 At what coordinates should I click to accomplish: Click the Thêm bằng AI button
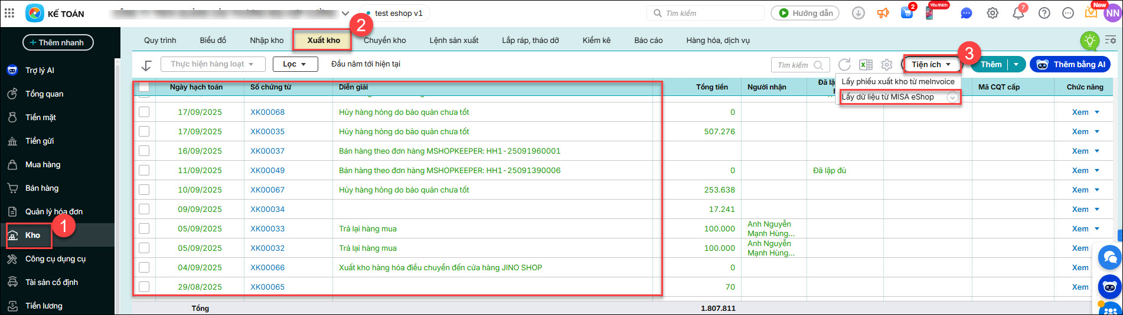click(x=1070, y=64)
